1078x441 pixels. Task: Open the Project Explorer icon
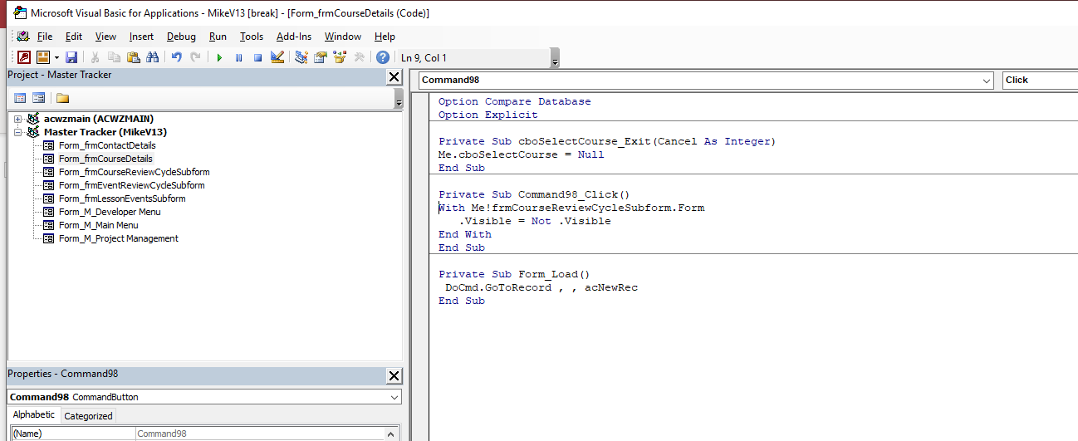301,57
